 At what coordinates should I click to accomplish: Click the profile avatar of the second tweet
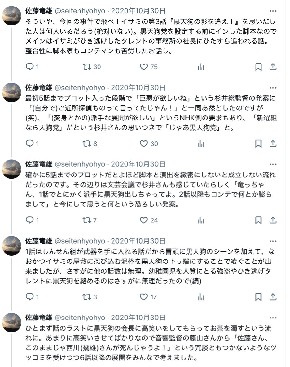(12, 92)
